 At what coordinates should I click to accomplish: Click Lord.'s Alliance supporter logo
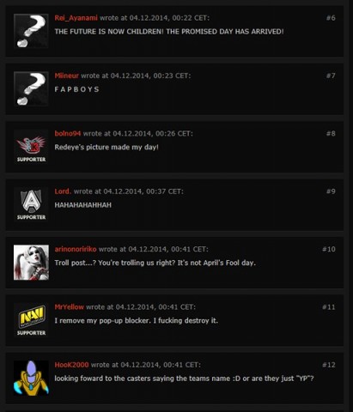31,204
